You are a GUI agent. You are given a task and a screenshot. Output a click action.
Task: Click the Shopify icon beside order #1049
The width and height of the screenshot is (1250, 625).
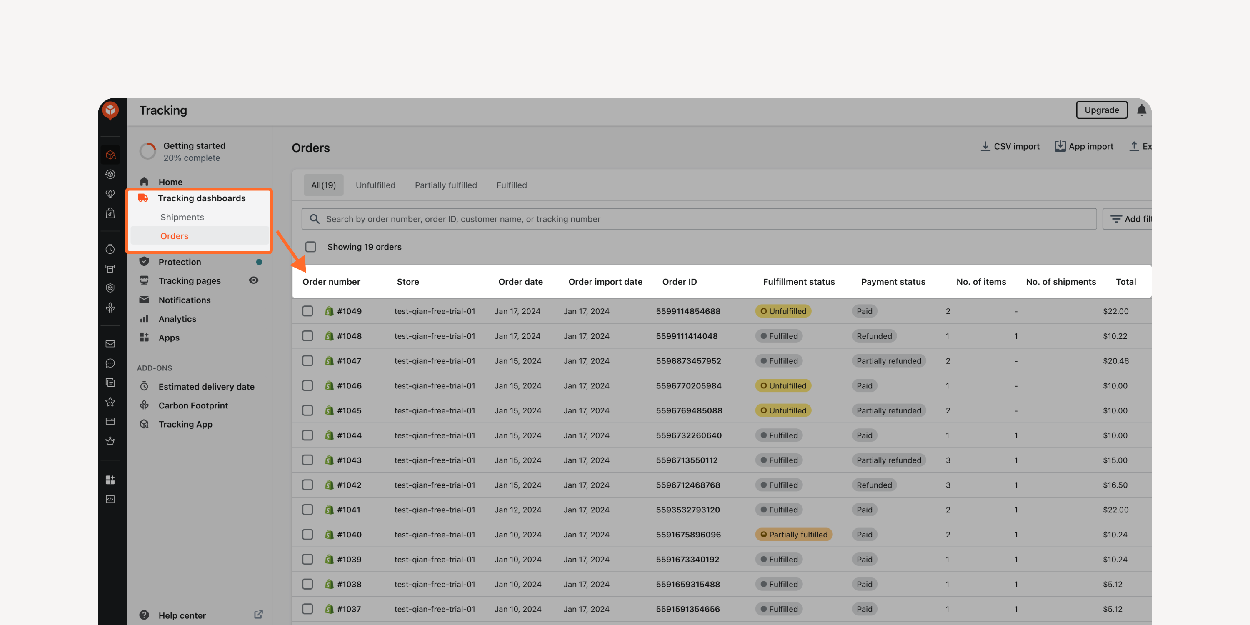tap(330, 311)
